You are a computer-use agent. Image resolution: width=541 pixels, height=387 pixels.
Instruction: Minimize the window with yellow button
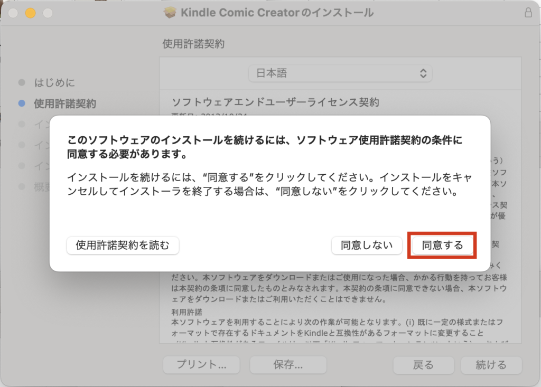[x=30, y=12]
